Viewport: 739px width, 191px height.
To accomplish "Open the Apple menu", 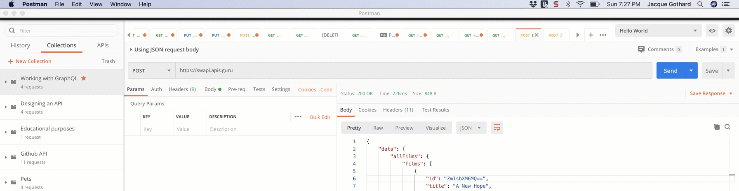I will click(x=11, y=4).
